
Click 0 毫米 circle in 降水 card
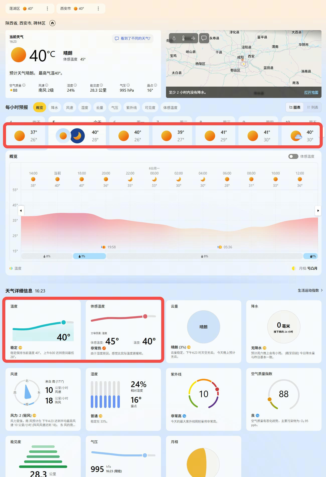(x=284, y=327)
